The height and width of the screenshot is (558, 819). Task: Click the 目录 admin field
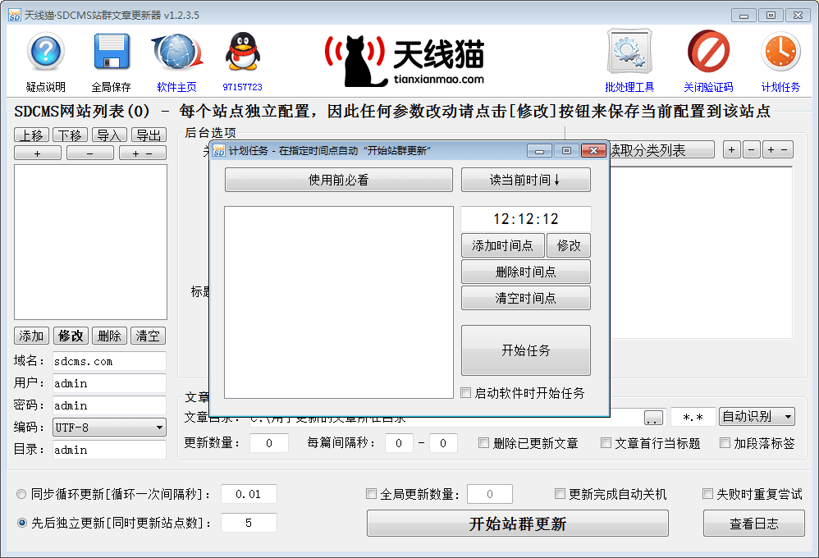[x=109, y=450]
